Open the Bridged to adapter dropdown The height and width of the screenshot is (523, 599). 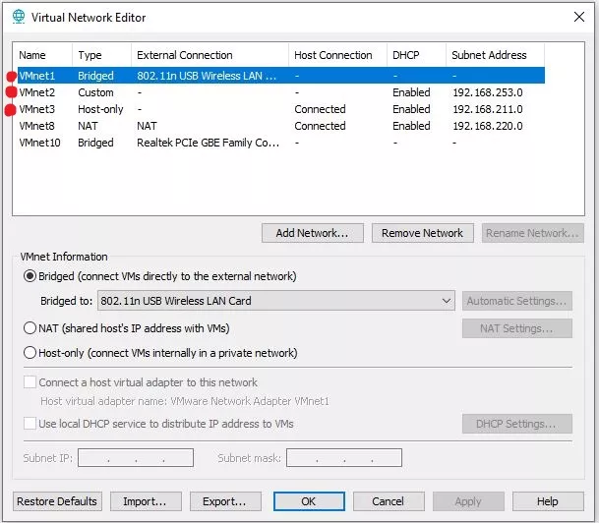point(276,301)
